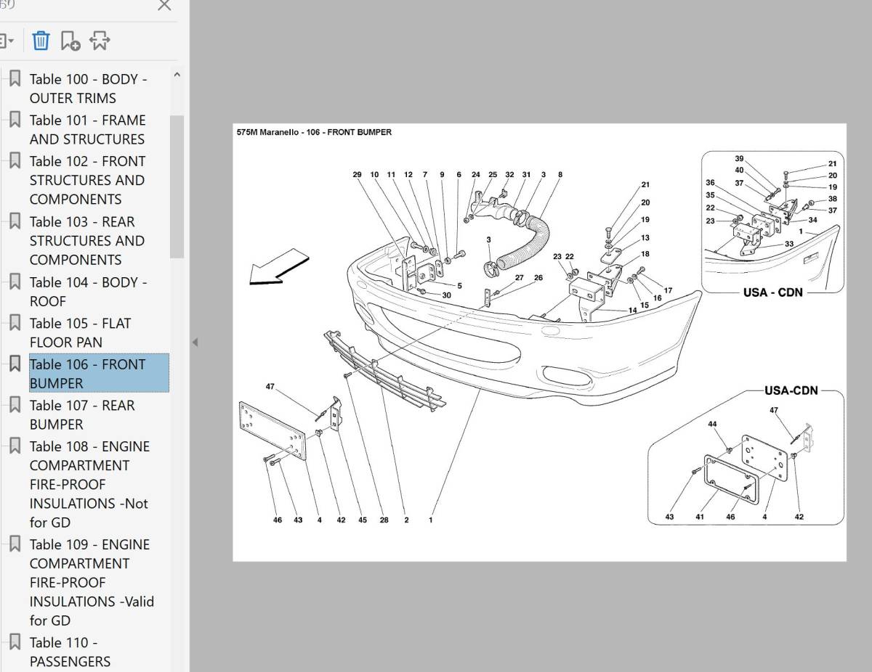Open the bookmark options dropdown menu

pyautogui.click(x=7, y=41)
